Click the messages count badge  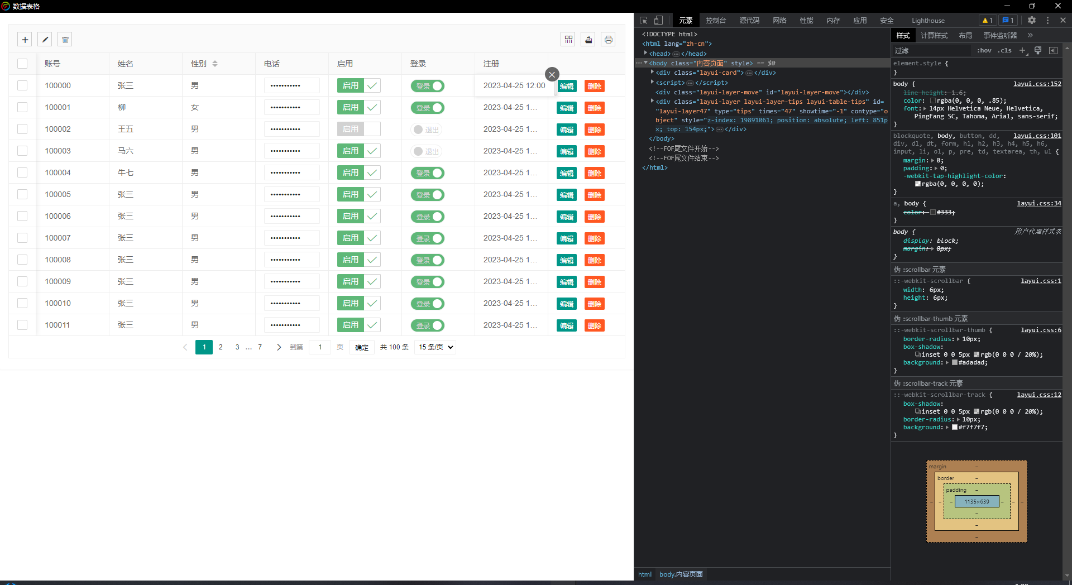click(x=1008, y=20)
